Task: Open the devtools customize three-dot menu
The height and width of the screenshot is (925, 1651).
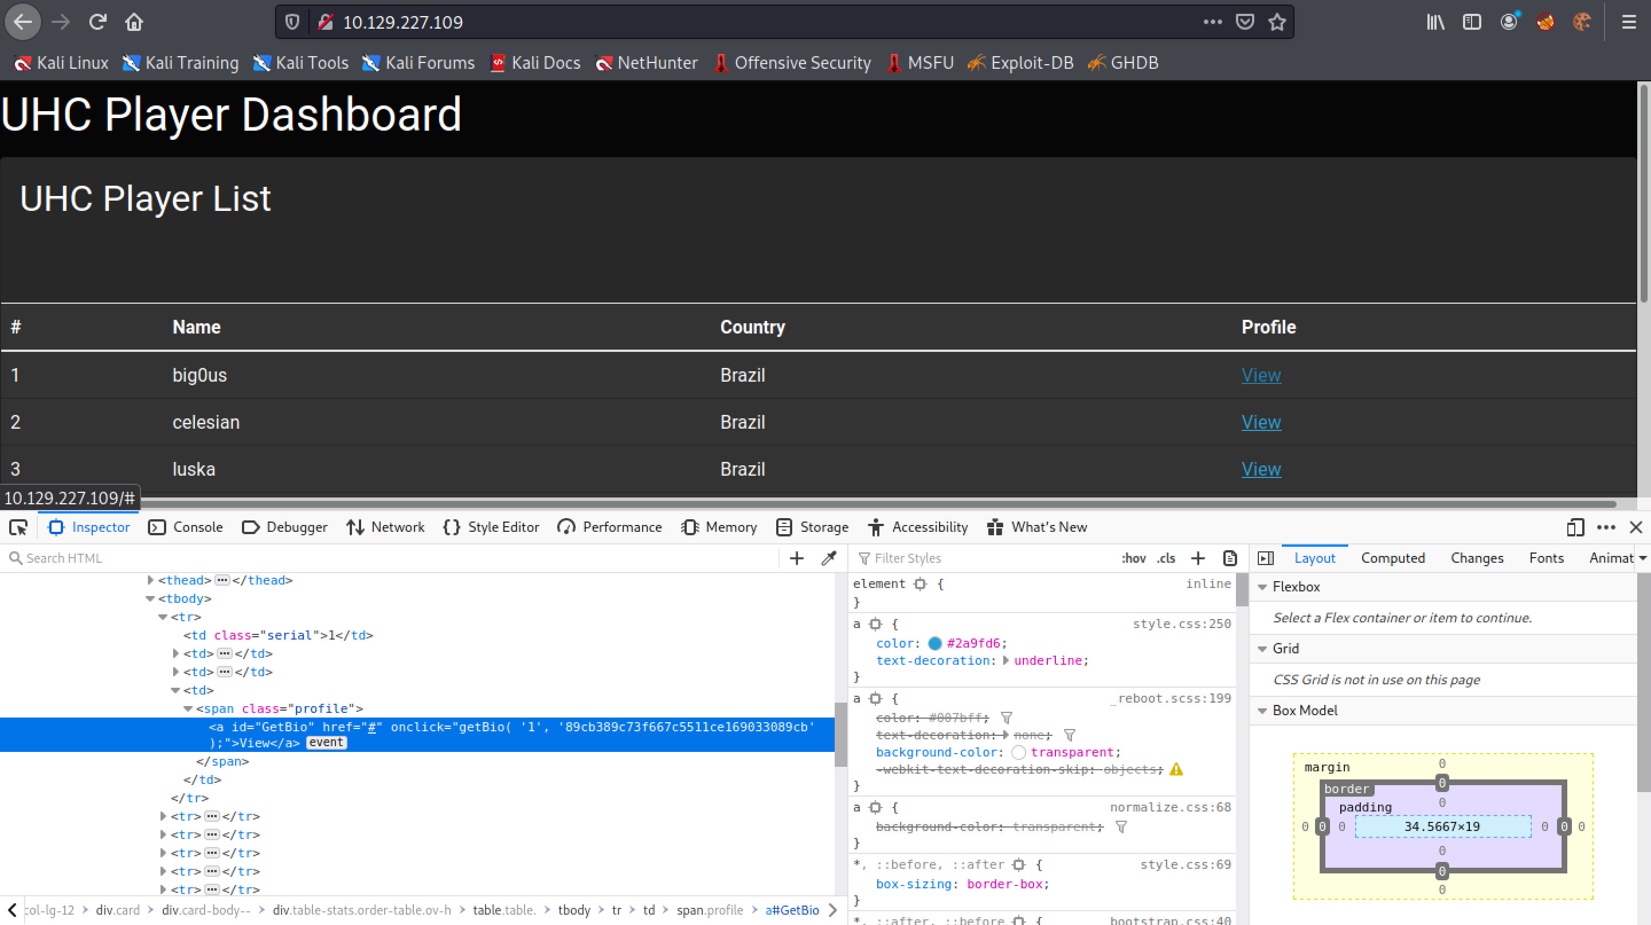Action: pos(1606,527)
